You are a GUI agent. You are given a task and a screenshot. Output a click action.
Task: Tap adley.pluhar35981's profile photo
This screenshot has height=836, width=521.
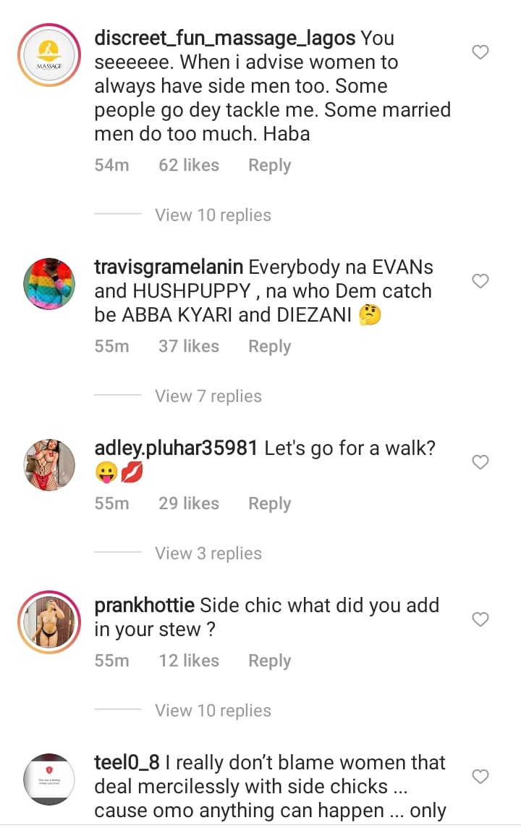coord(50,465)
